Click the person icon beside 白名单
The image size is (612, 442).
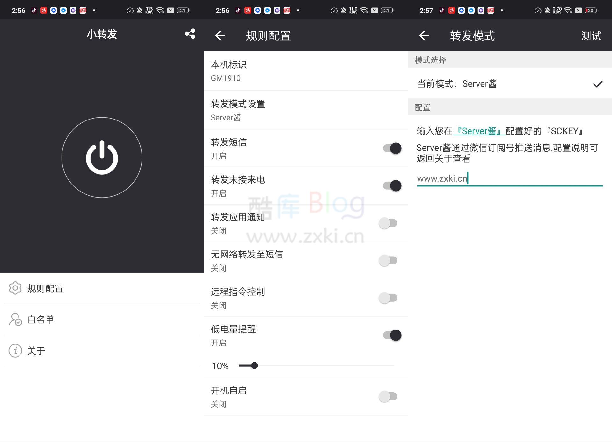pos(15,319)
